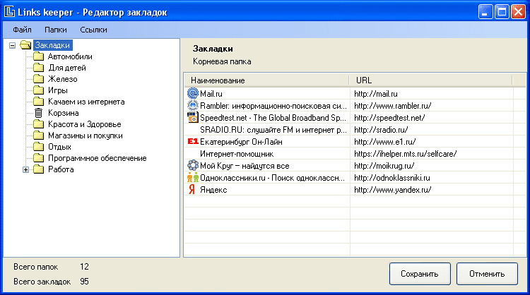530x295 pixels.
Task: Click the Мой Круг favicon
Action: point(192,165)
